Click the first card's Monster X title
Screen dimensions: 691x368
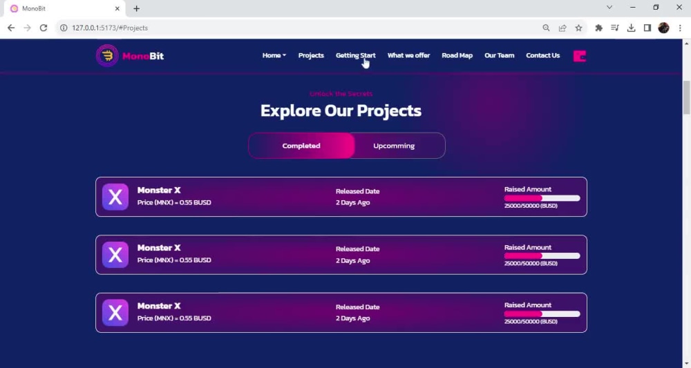[x=159, y=190]
